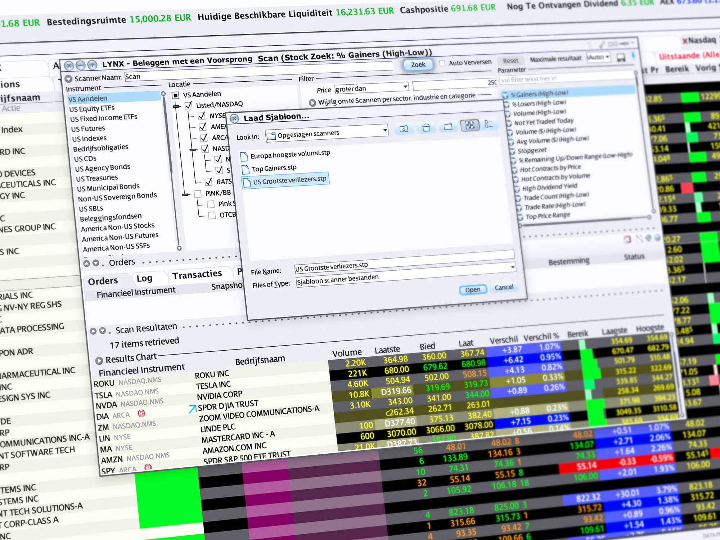The width and height of the screenshot is (720, 540).
Task: Collapse the PINK/BB tree node
Action: [186, 195]
